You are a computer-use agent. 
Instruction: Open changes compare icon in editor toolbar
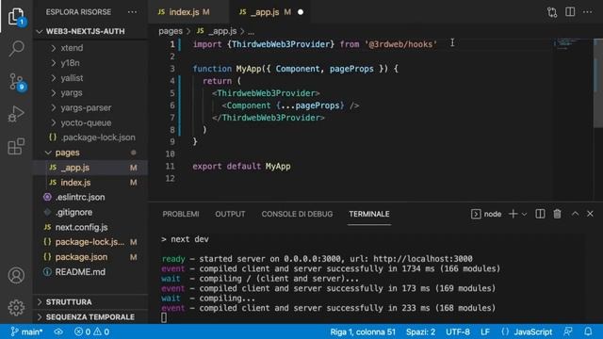[552, 12]
